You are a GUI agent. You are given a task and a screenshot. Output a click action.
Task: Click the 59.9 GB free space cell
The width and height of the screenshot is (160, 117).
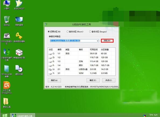(x=93, y=54)
